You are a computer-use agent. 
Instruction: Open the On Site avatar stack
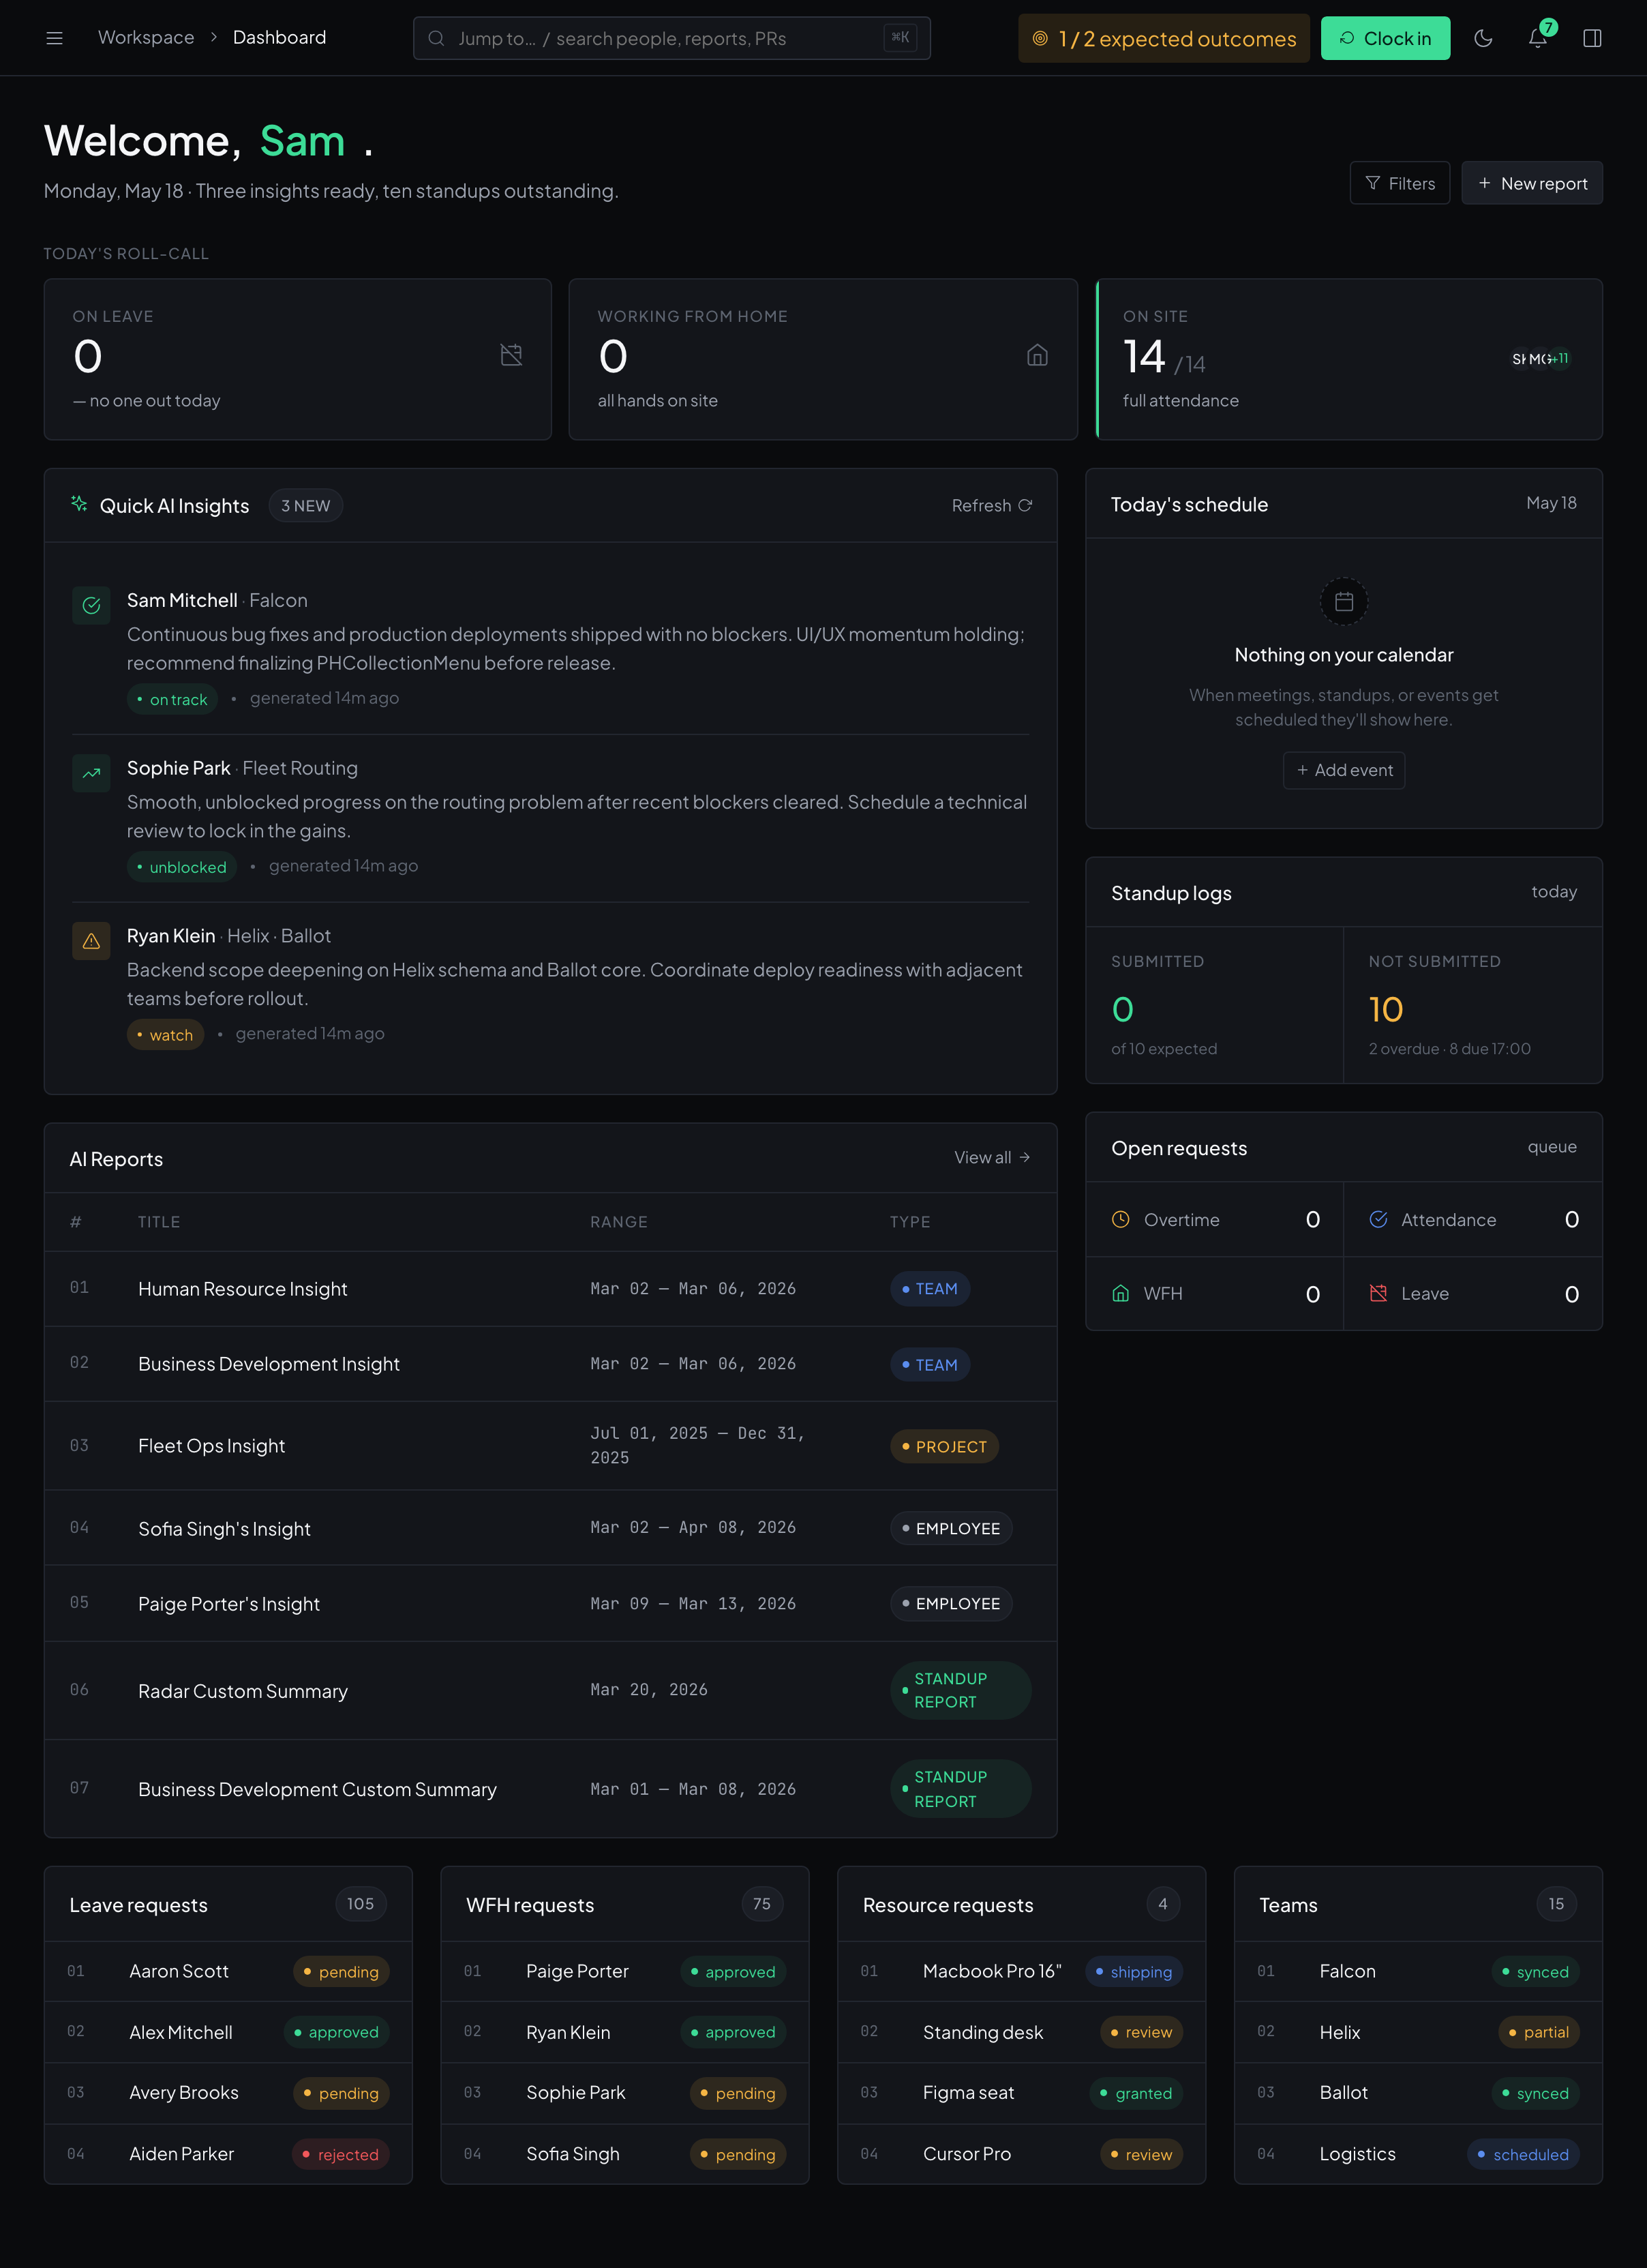[1540, 358]
